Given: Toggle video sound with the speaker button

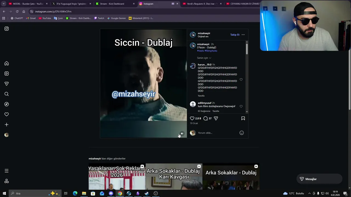Looking at the screenshot, I should (182, 134).
